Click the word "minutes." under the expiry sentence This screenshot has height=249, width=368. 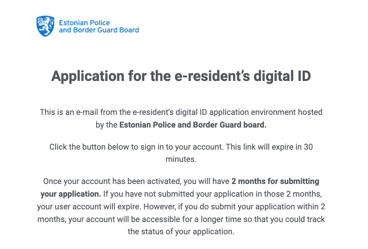tap(181, 159)
